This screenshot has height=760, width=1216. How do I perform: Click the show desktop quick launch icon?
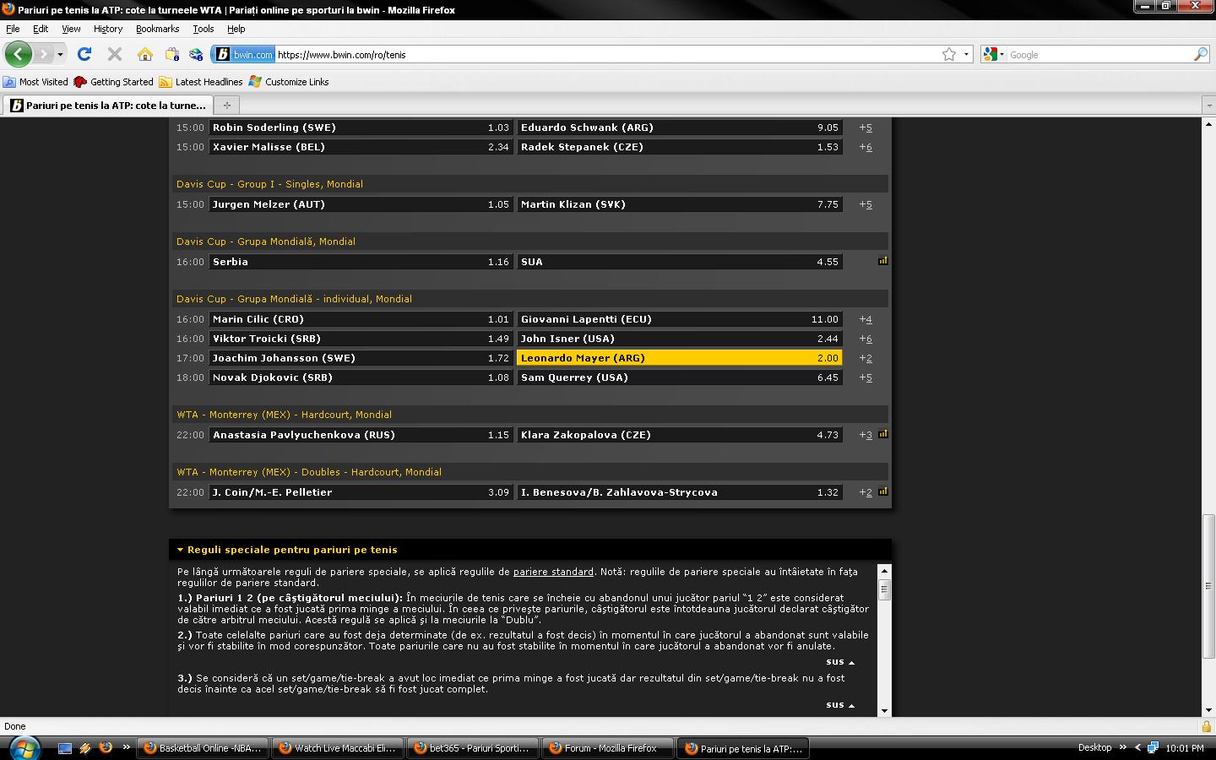(x=65, y=747)
